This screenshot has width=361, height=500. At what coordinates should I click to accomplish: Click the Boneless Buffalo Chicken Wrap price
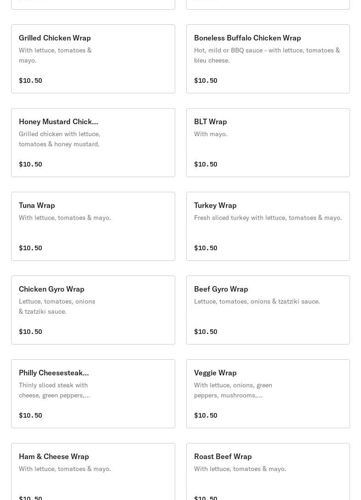(x=206, y=80)
